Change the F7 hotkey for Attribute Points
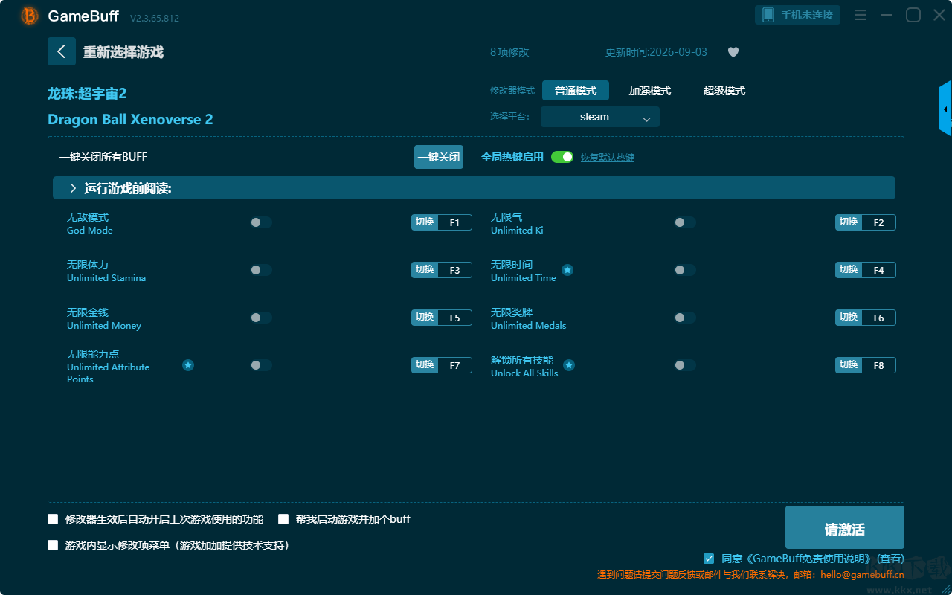Viewport: 952px width, 595px height. [442, 365]
